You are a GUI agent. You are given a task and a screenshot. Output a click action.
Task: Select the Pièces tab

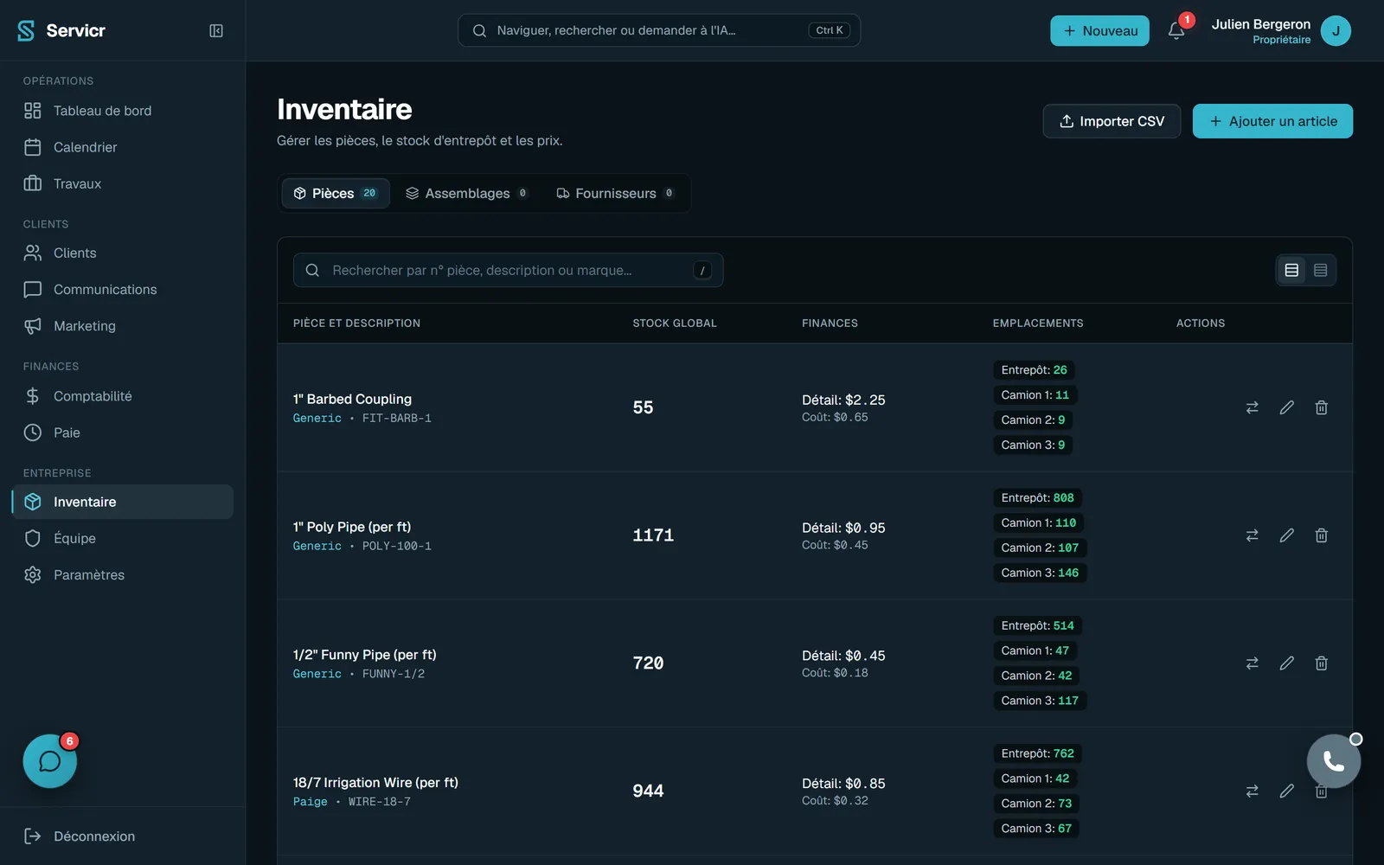click(x=336, y=193)
